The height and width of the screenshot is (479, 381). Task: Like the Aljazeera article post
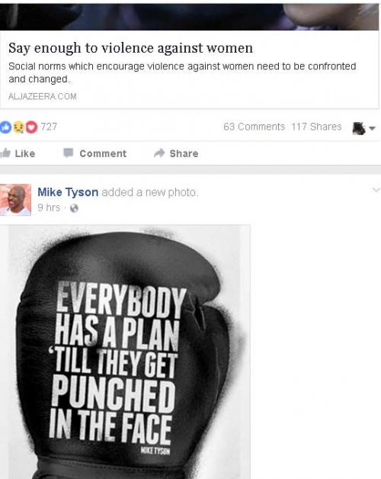pos(18,153)
